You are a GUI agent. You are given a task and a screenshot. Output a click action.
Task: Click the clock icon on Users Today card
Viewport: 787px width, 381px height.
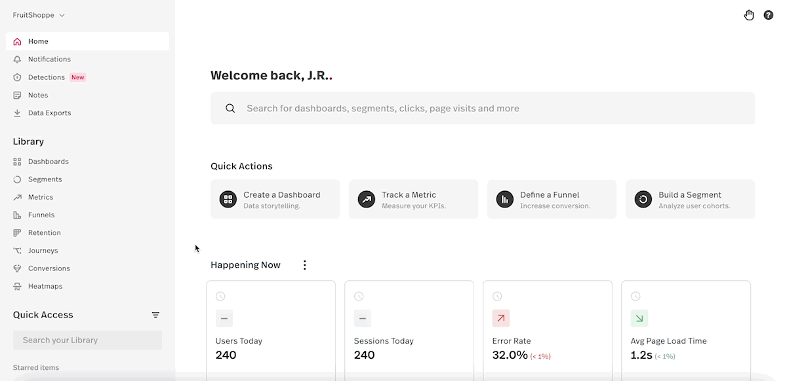[220, 297]
